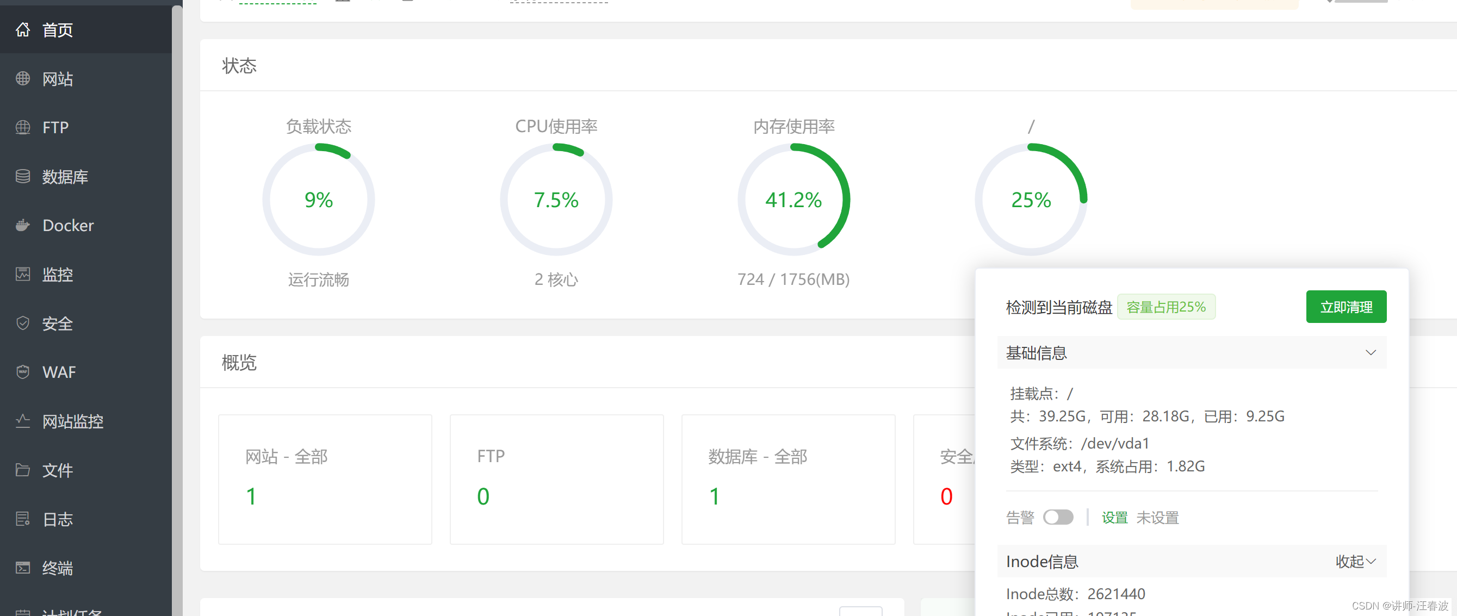
Task: Click the 运行流畅 status text
Action: 319,279
